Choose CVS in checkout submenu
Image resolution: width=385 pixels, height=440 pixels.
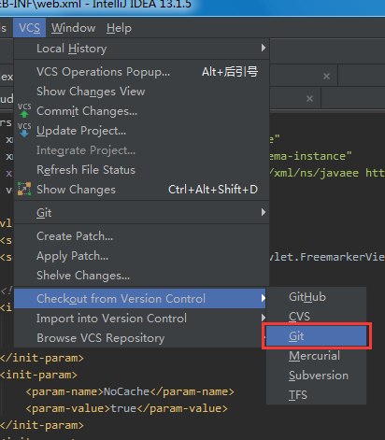pos(316,317)
